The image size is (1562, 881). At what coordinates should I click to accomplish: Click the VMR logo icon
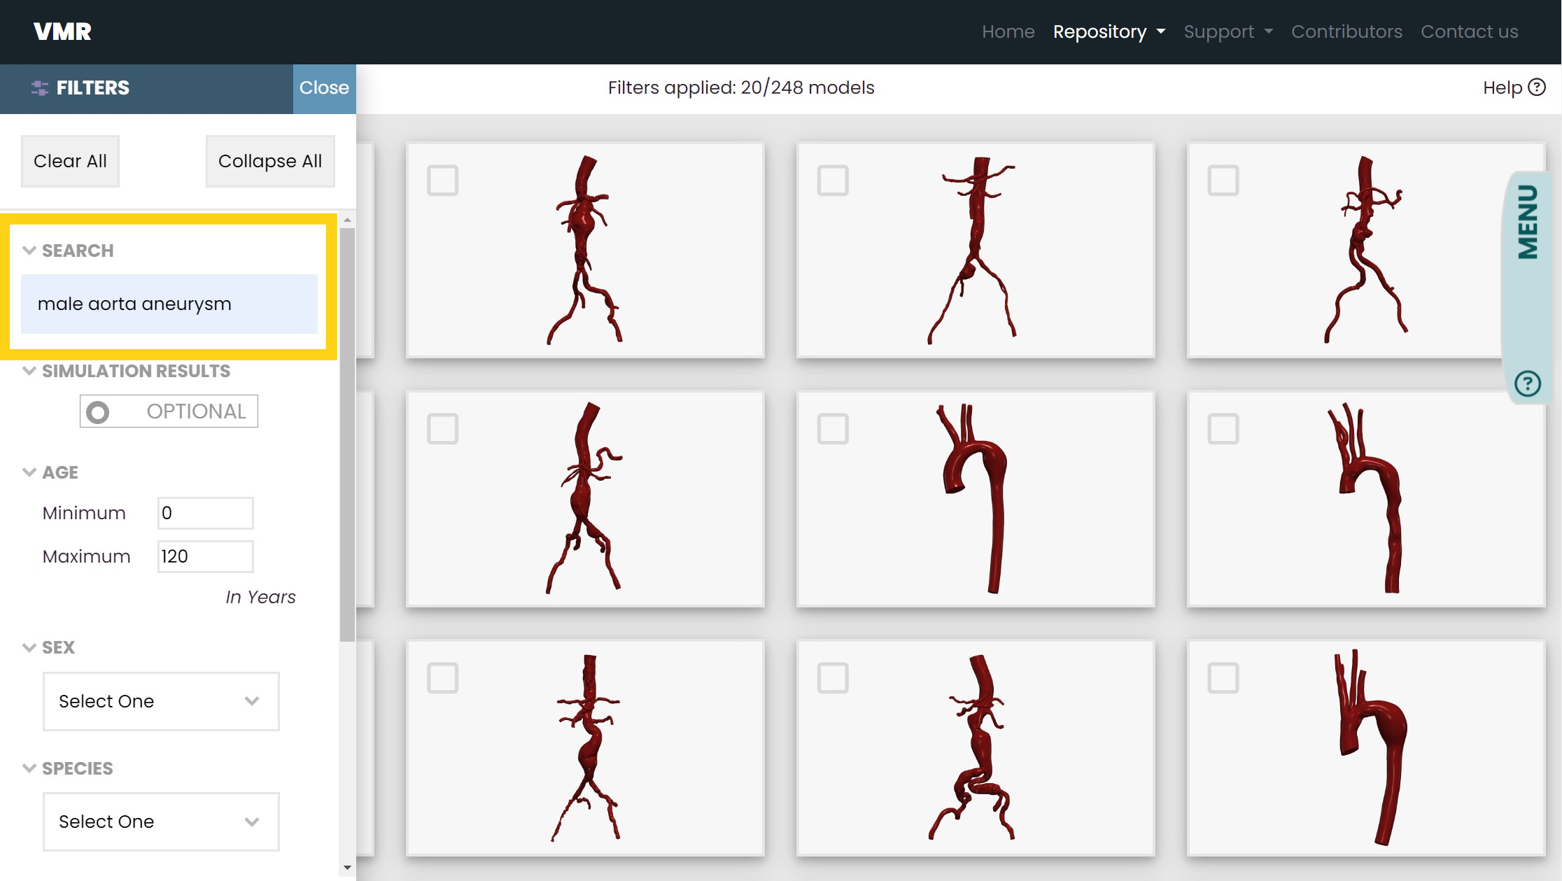pos(62,30)
